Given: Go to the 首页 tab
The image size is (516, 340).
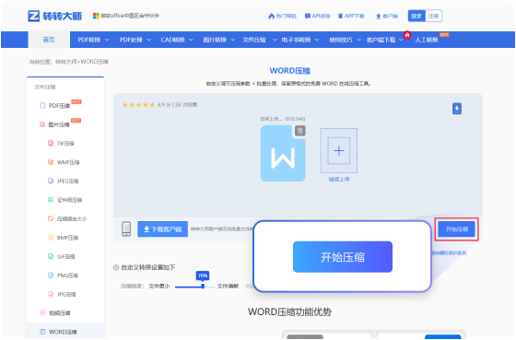Looking at the screenshot, I should click(x=49, y=40).
